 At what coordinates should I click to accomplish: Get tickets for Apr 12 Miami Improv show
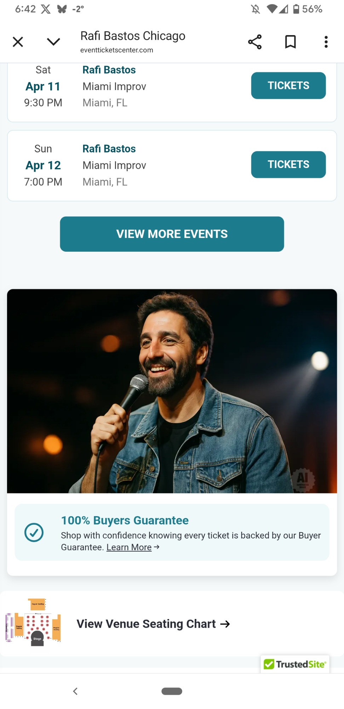288,164
